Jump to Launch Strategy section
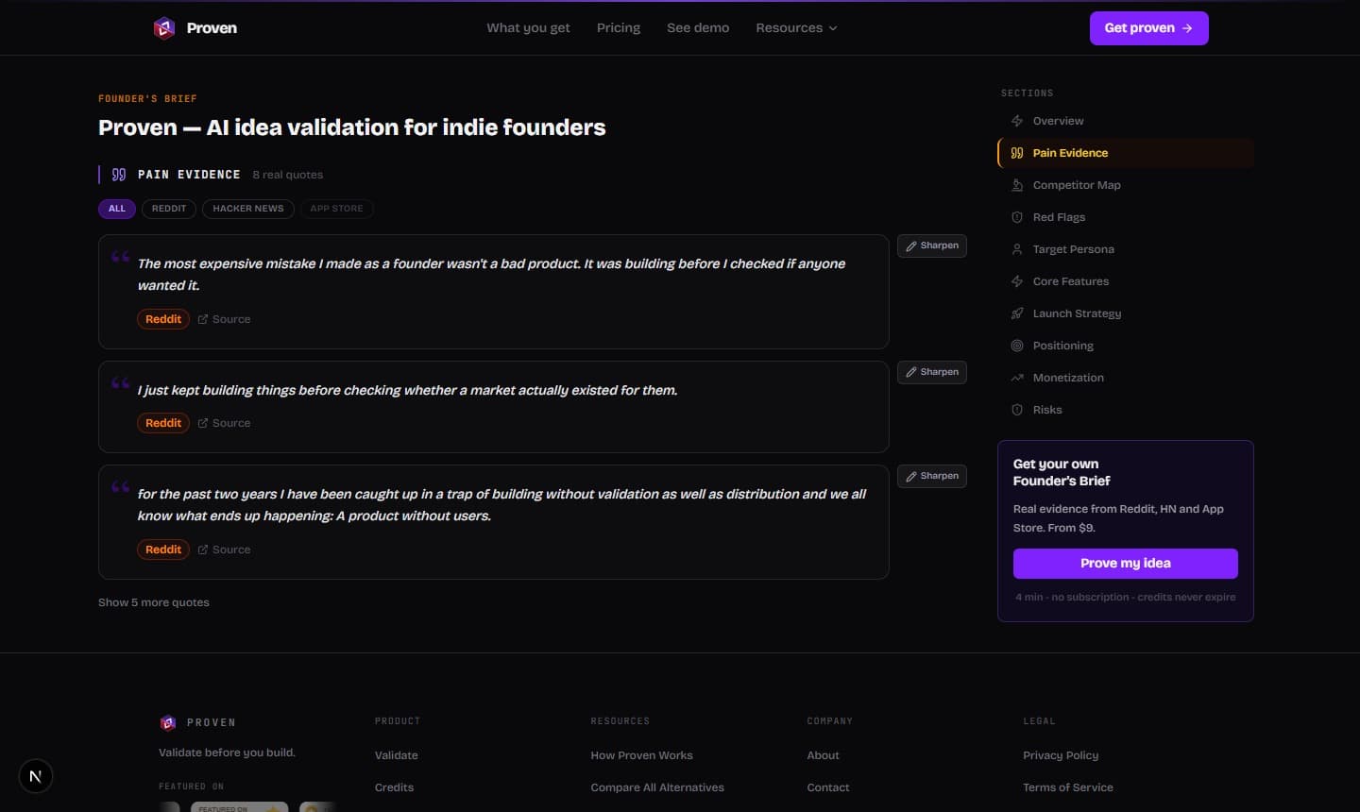 point(1126,313)
